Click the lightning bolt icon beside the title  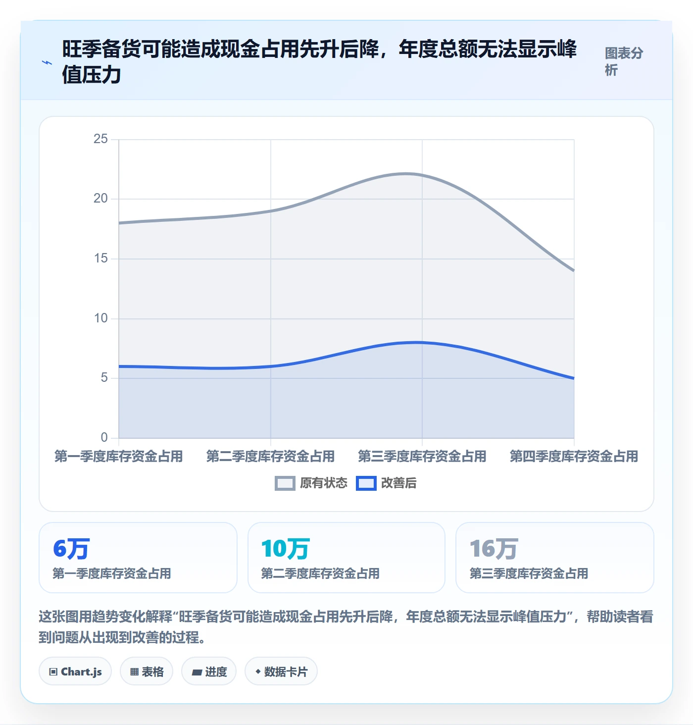[x=47, y=62]
